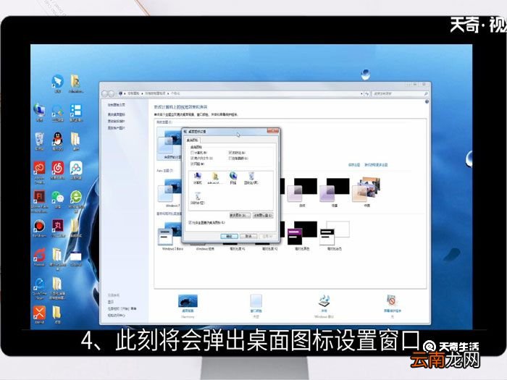This screenshot has height=380, width=507.
Task: Uncheck the 用户的文件 checkbox
Action: 193,159
